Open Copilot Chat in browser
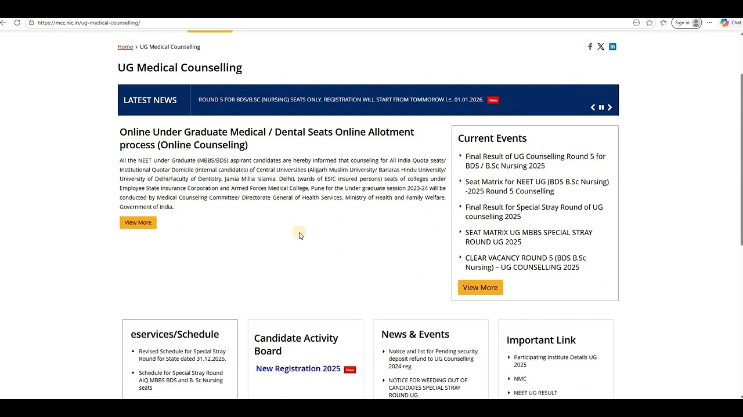The height and width of the screenshot is (417, 743). click(x=731, y=23)
